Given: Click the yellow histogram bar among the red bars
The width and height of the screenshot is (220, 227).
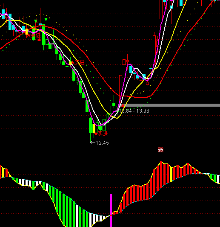Looking at the screenshot, I should [x=171, y=174].
